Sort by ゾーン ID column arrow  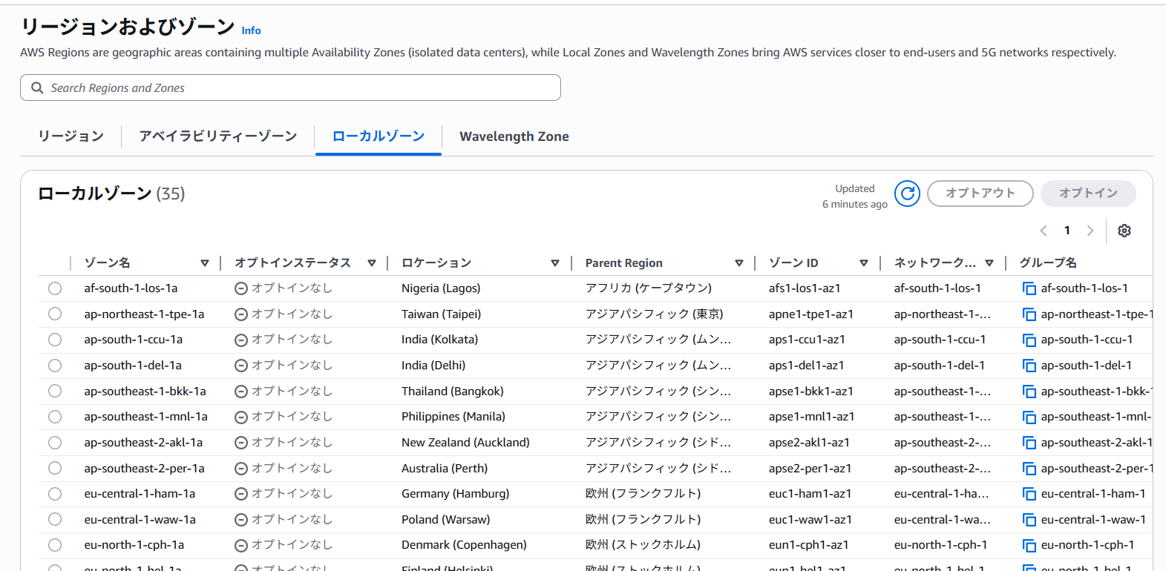pyautogui.click(x=864, y=263)
